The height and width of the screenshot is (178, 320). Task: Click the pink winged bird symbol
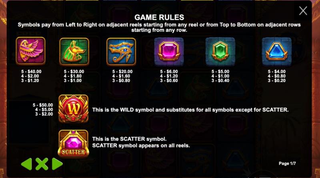[30, 51]
